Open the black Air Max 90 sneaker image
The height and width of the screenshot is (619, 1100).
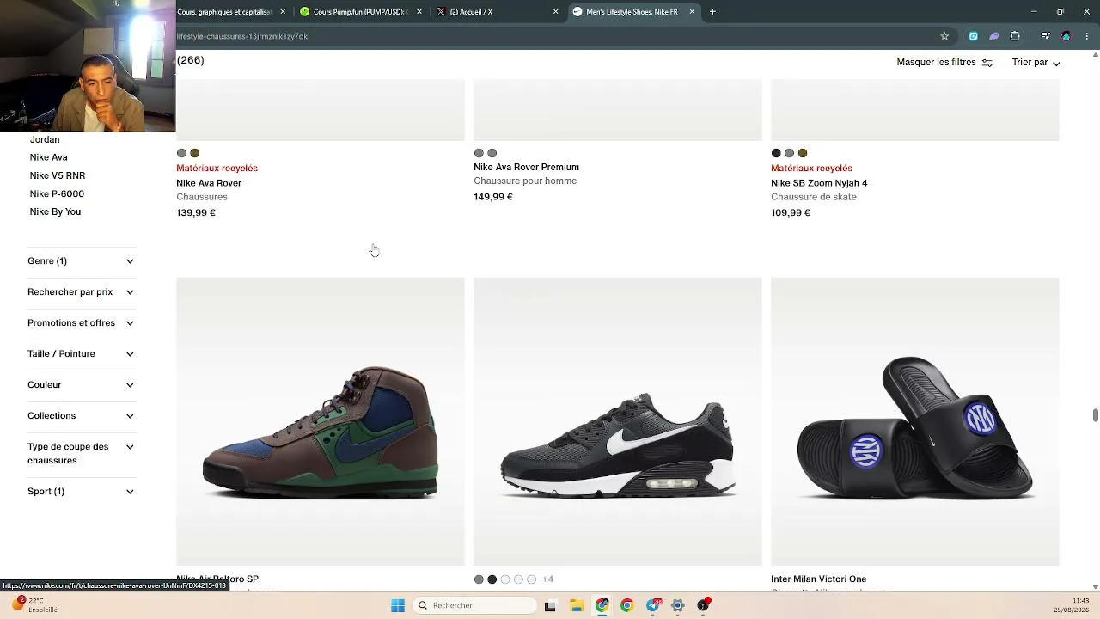[618, 421]
